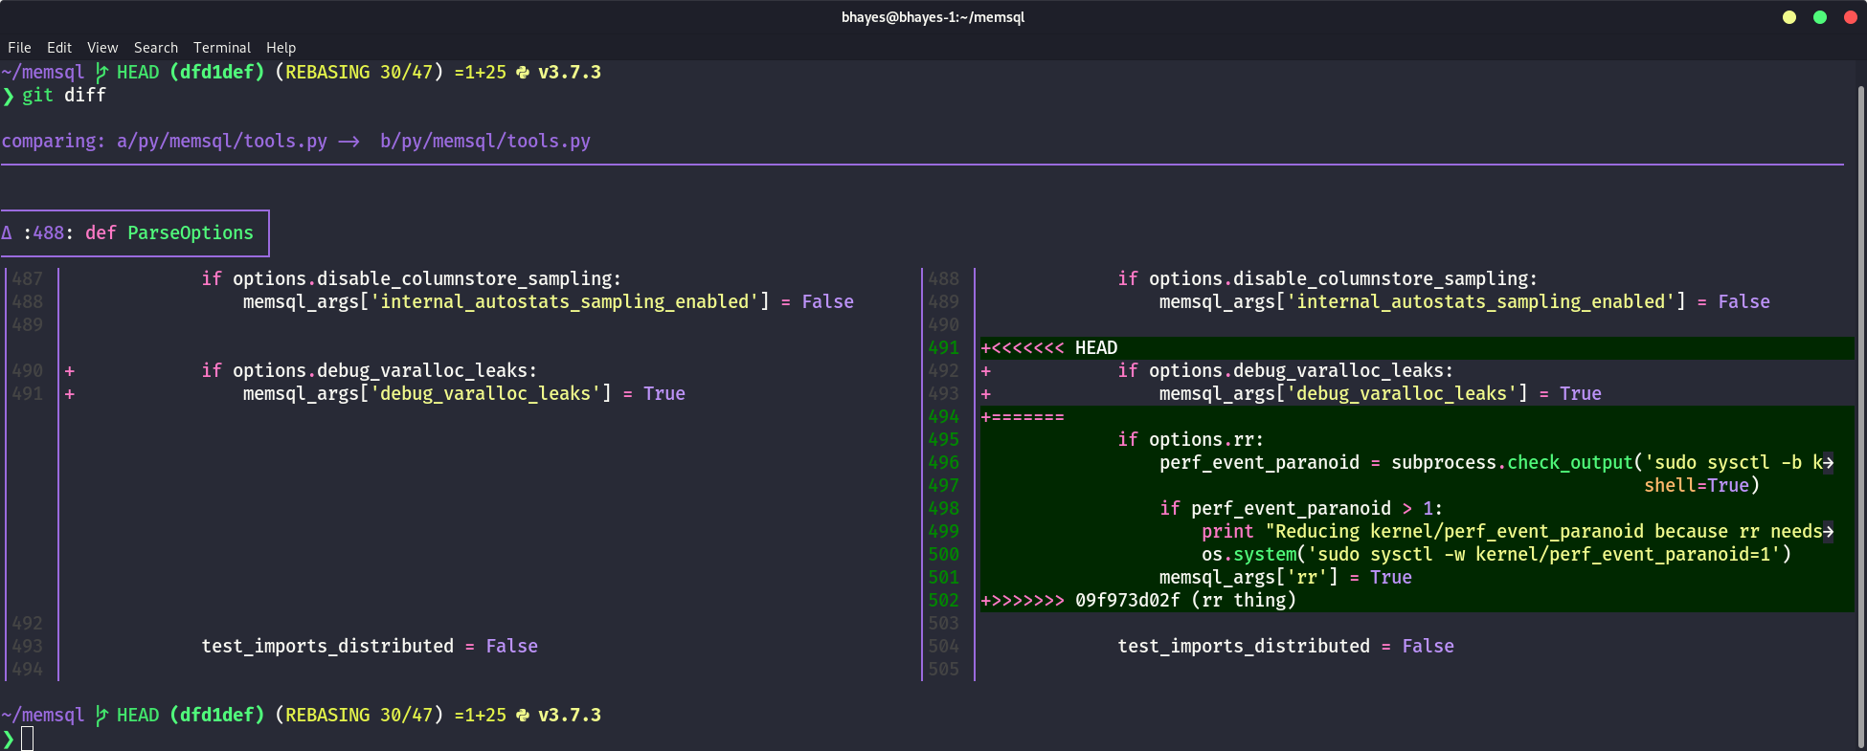1867x751 pixels.
Task: Click the python icon before v3.7.3 in top prompt
Action: 523,73
